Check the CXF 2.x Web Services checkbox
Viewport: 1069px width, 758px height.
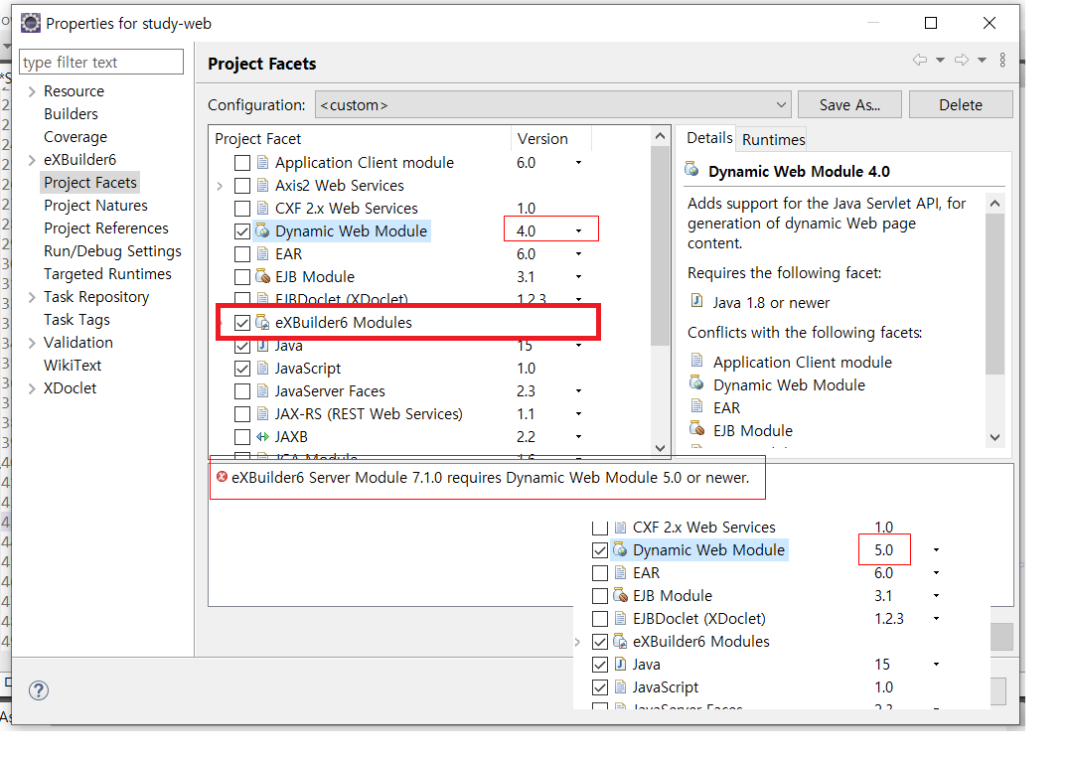point(242,209)
